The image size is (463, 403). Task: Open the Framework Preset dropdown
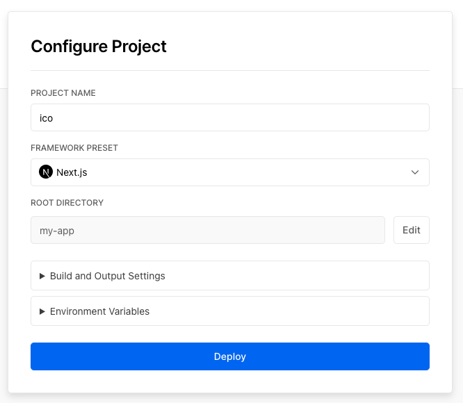229,172
